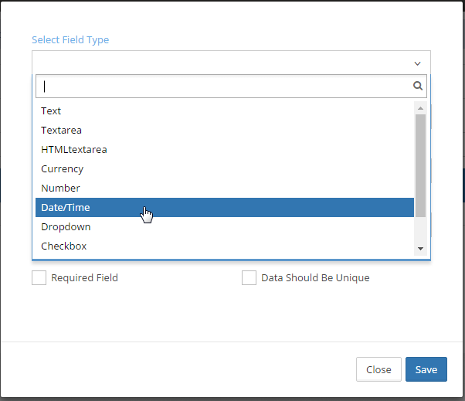Focus the field type search input

(224, 87)
